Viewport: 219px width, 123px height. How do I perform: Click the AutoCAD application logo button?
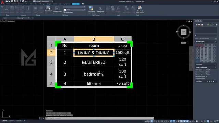(2, 2)
